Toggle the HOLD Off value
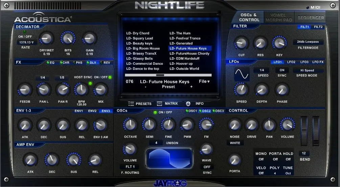 288,159
